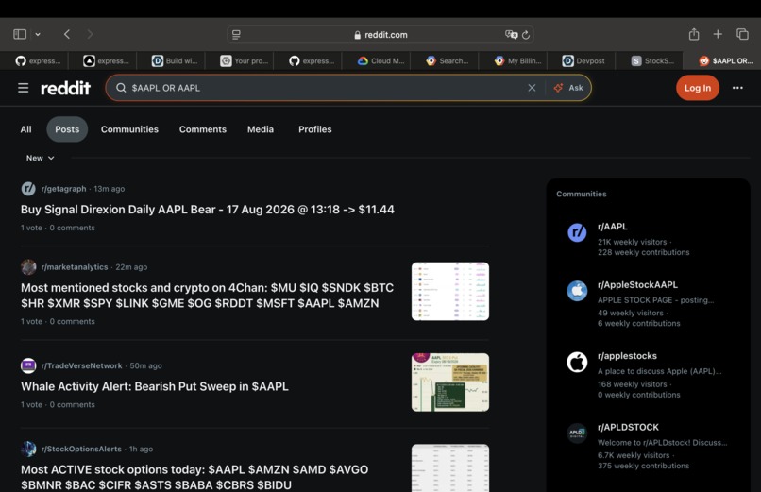Click the r/AppleStockAAPL blue apple icon
Screen dimensions: 761x492
pos(577,291)
